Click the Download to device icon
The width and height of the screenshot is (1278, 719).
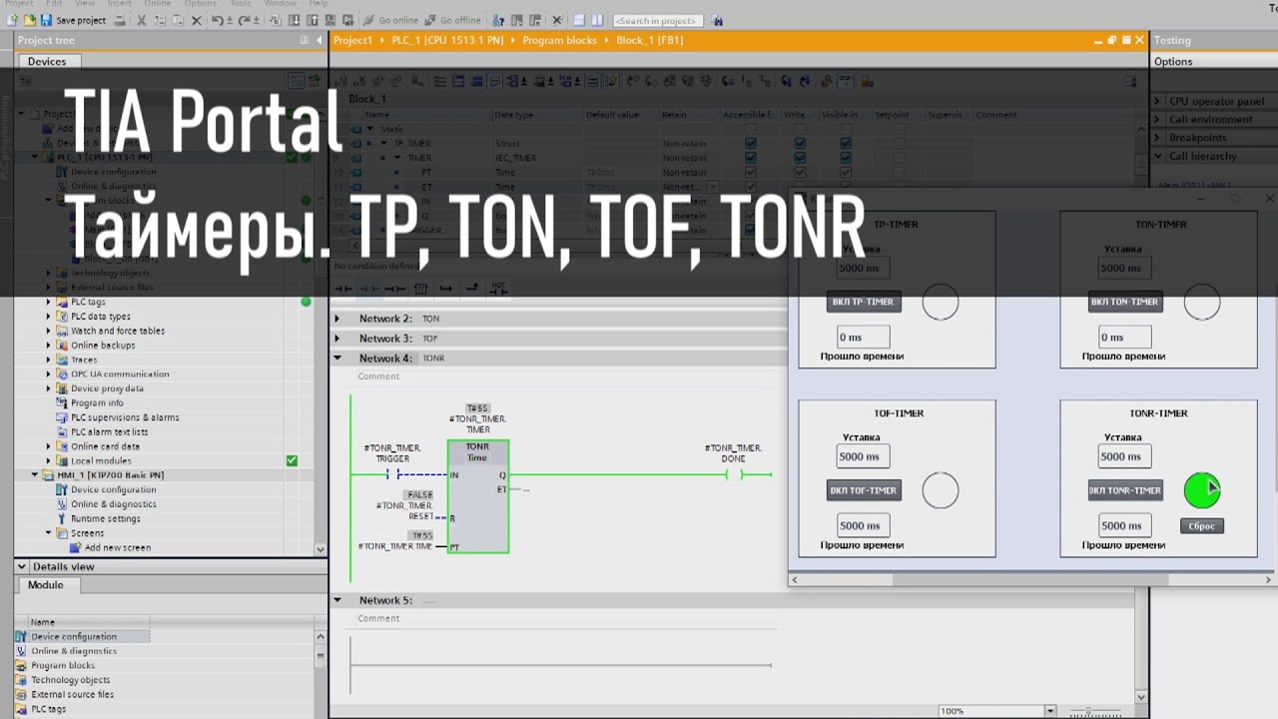click(x=295, y=20)
